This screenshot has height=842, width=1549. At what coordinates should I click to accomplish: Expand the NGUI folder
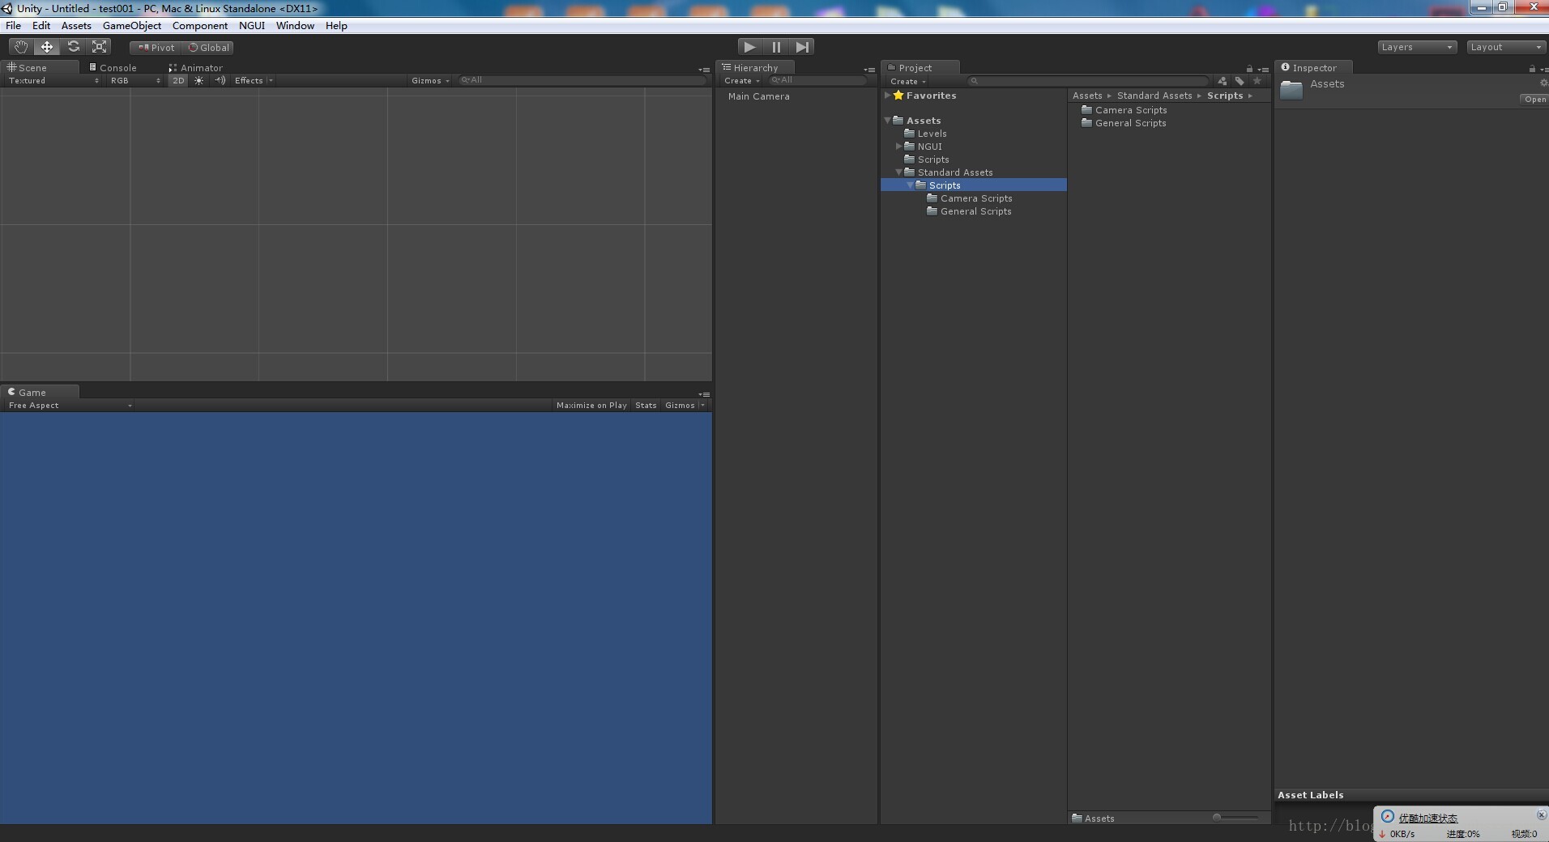(899, 147)
